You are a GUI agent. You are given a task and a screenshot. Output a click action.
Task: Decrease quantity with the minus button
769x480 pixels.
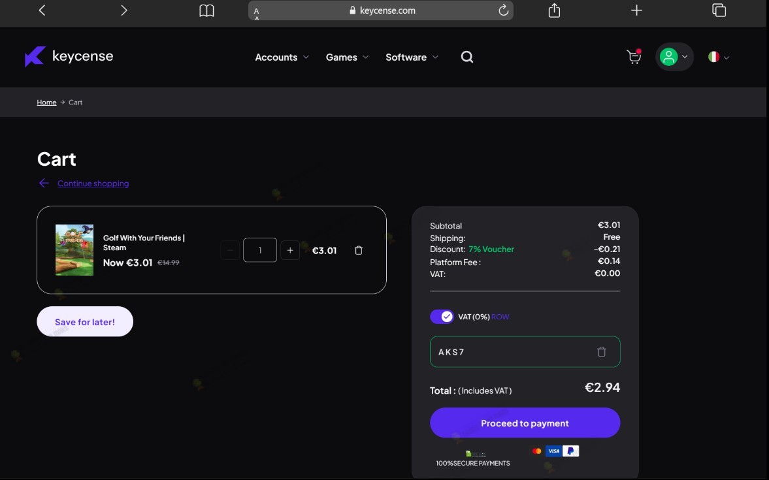(230, 250)
